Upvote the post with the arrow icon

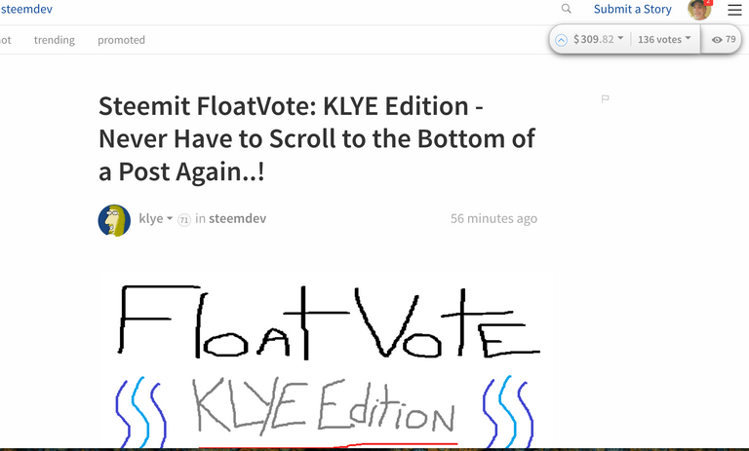pos(562,40)
